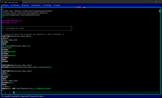This screenshot has width=162, height=98.
Task: Click the RETURN nPos-1 line
Action: (x=7, y=83)
